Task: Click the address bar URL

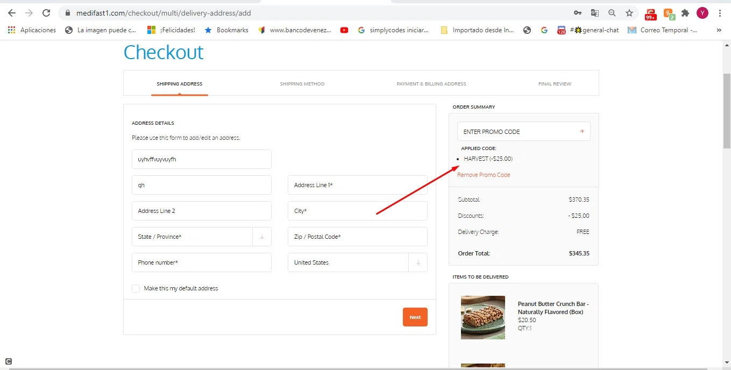Action: coord(164,13)
